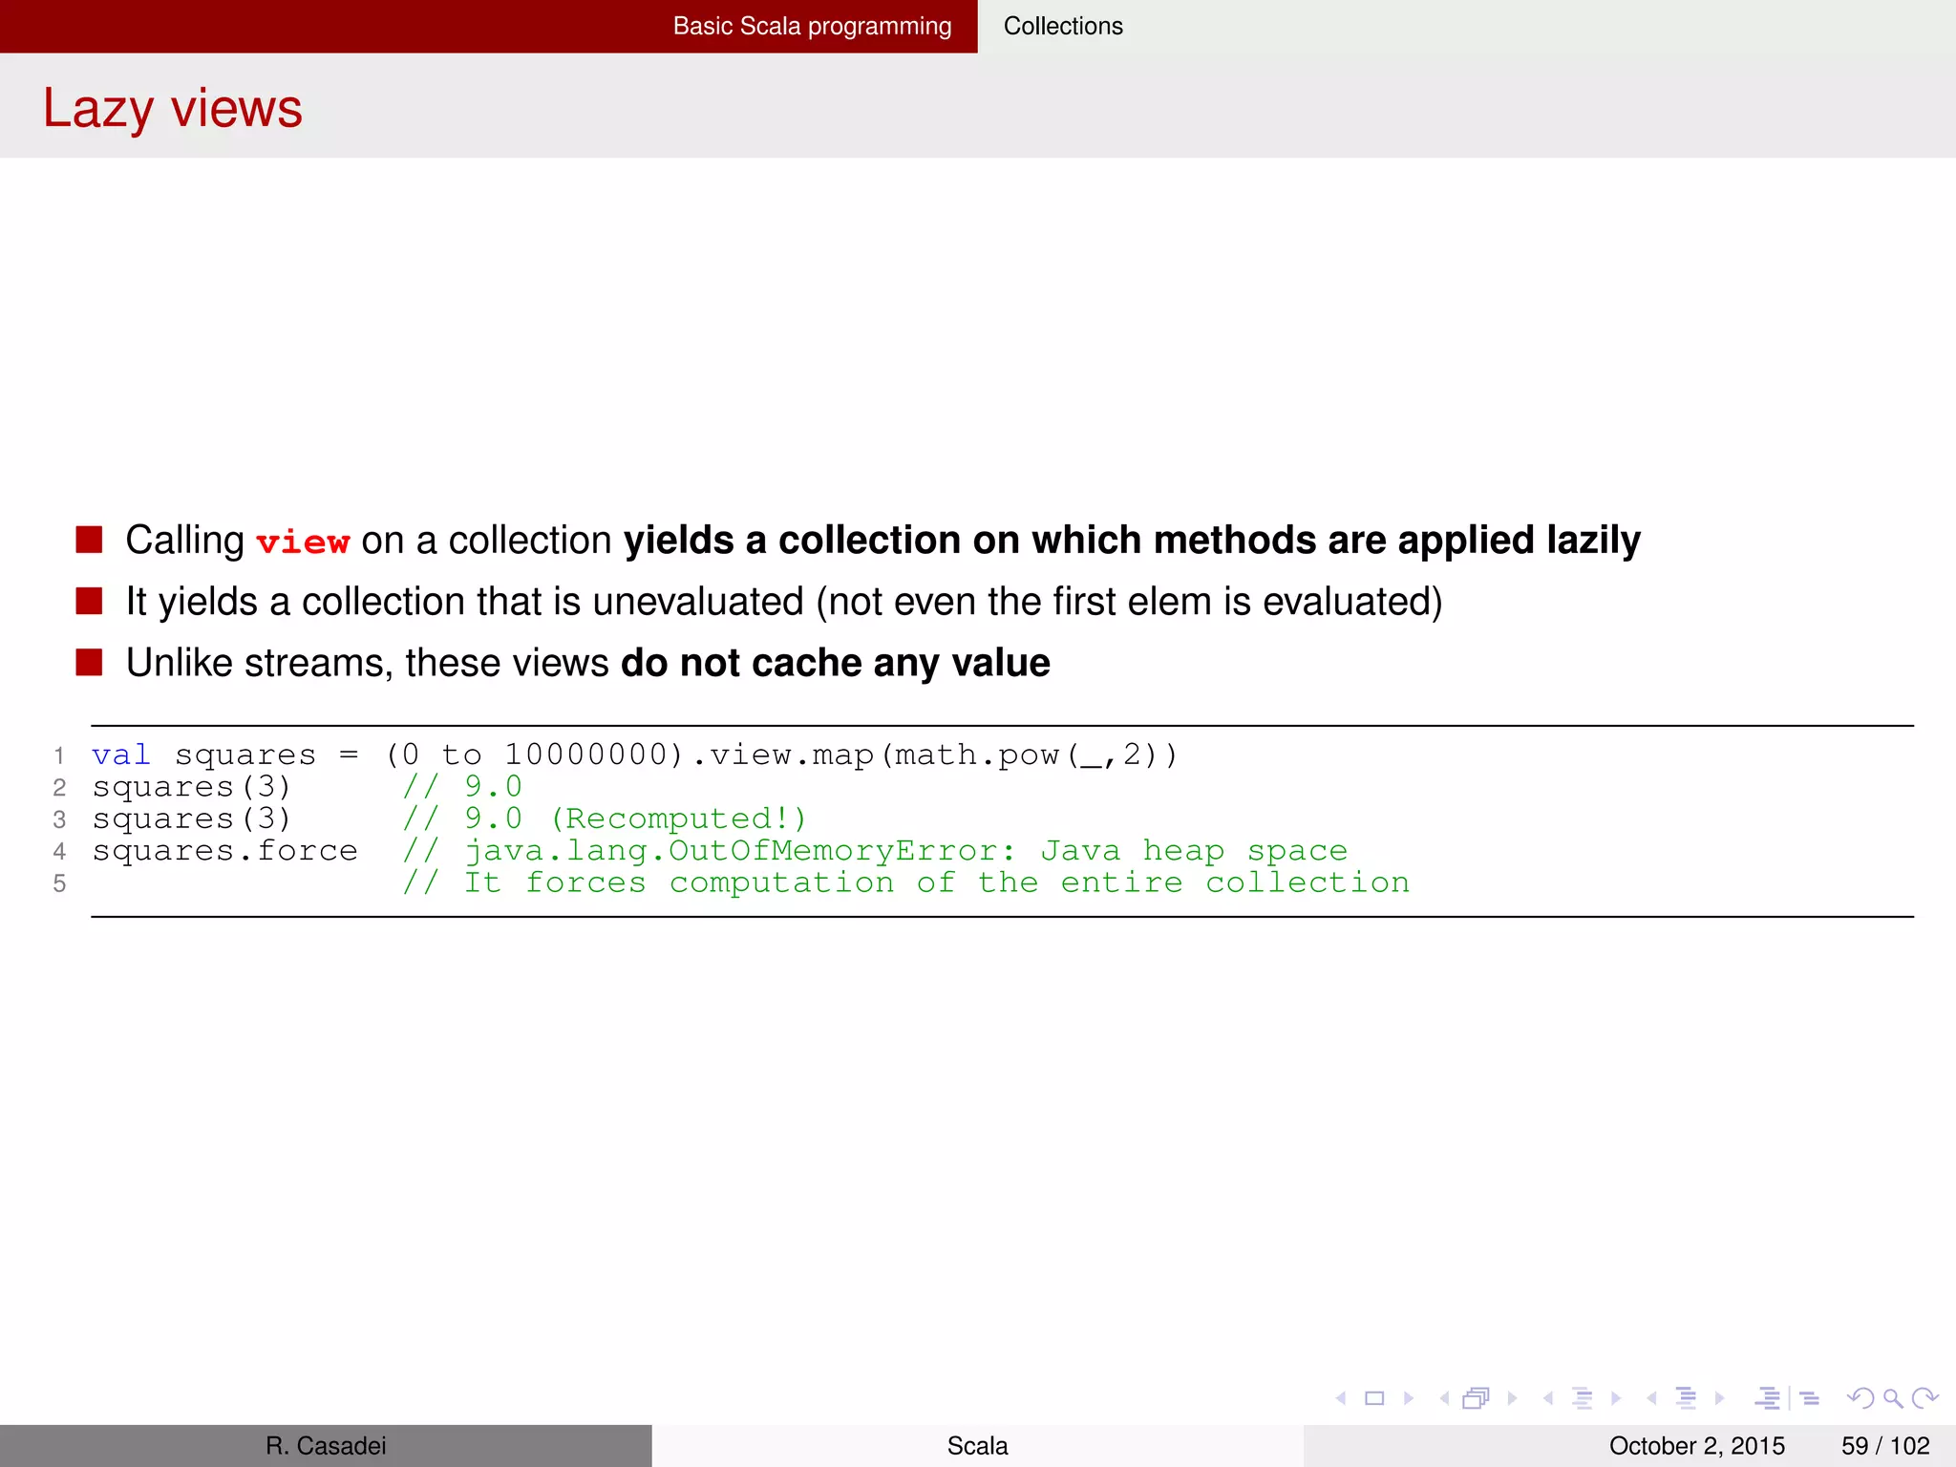Open the Basic Scala programming section
Image resolution: width=1956 pixels, height=1467 pixels.
[813, 26]
